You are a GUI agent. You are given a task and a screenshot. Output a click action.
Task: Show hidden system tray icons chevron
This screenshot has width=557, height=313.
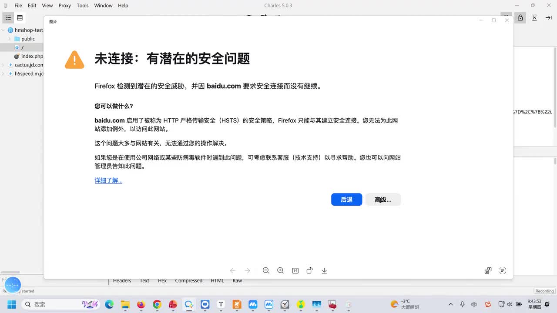point(451,304)
